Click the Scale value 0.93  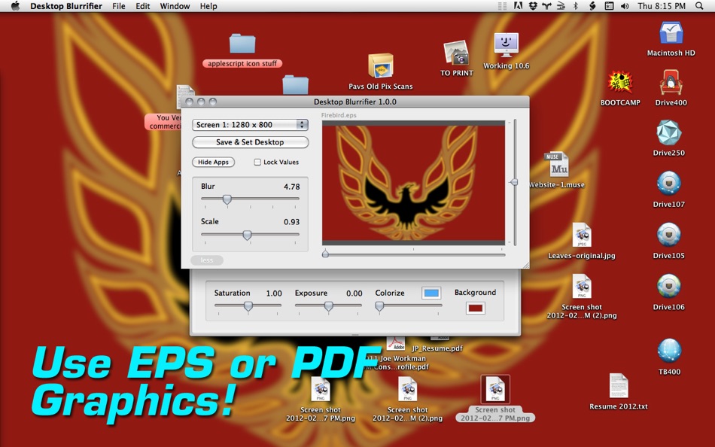pyautogui.click(x=292, y=222)
